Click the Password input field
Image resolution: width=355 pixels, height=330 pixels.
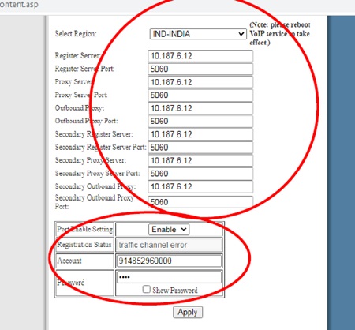[169, 277]
